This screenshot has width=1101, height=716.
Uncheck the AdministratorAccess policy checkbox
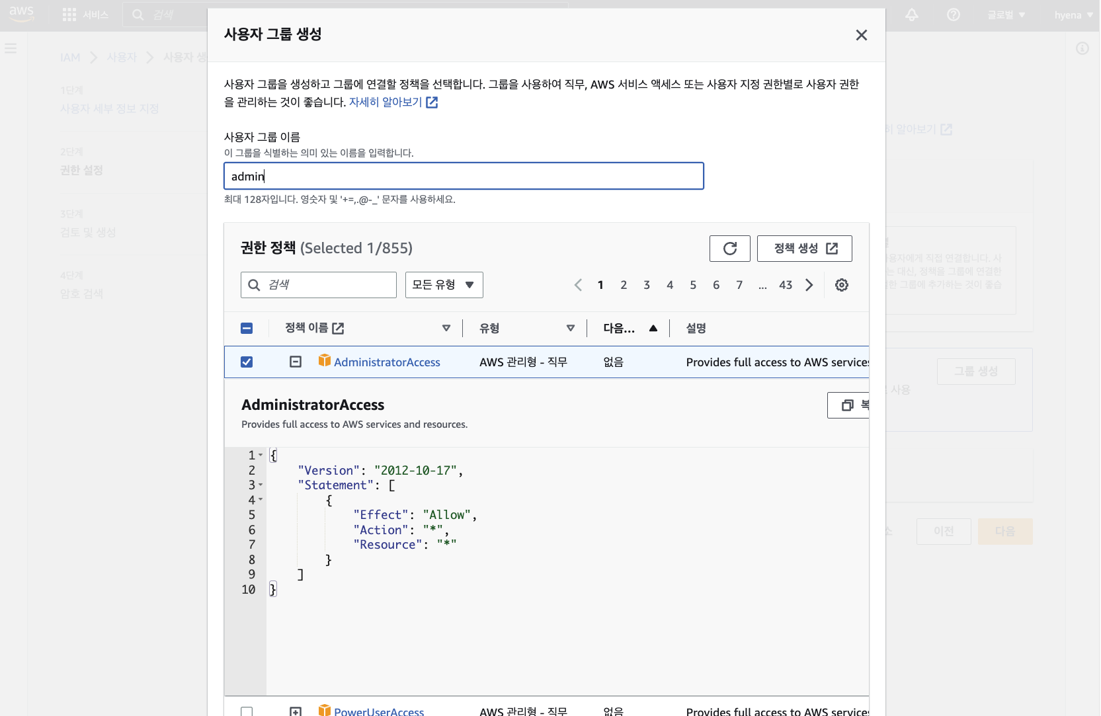pos(247,362)
